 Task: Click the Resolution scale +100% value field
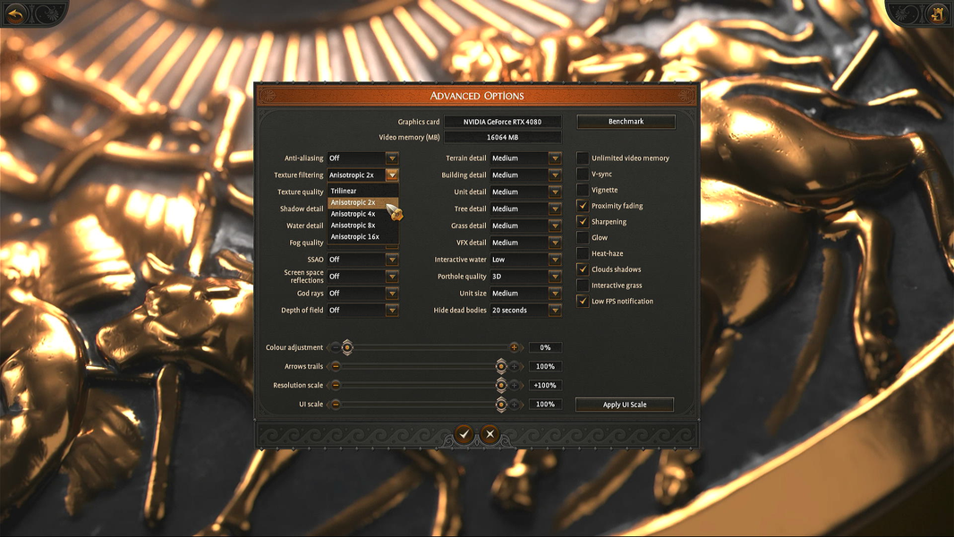545,385
